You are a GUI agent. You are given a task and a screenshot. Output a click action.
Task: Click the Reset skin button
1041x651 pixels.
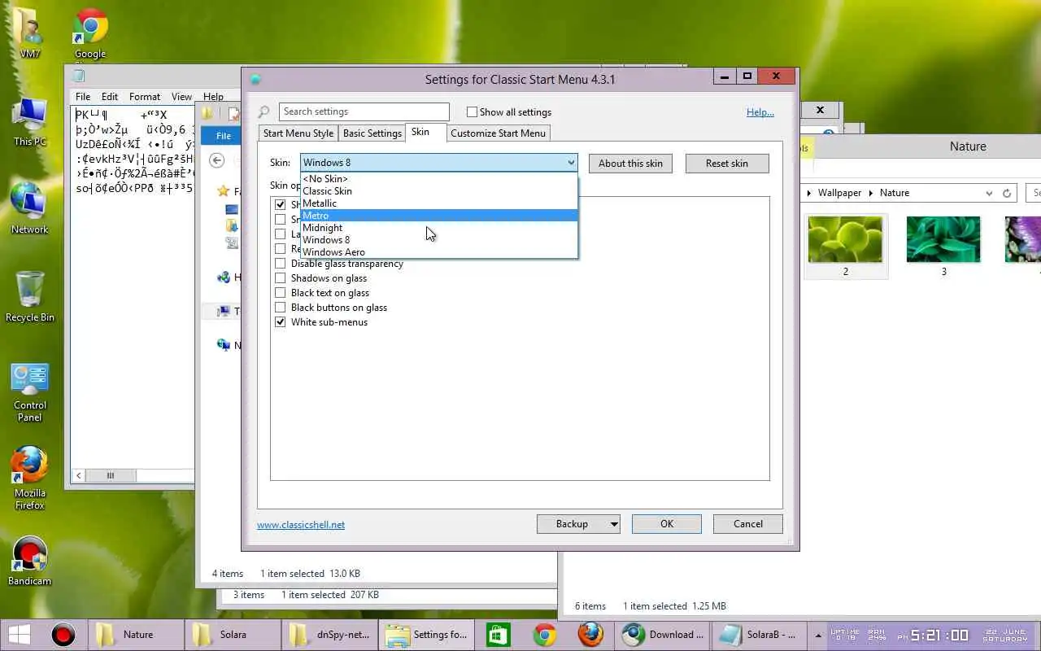[727, 164]
